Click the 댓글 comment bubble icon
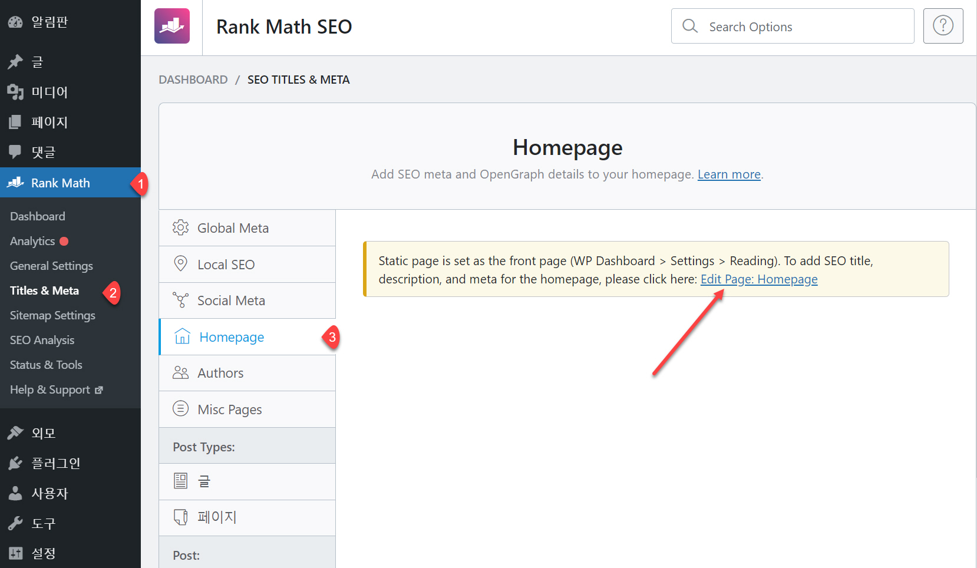Viewport: 977px width, 568px height. click(x=15, y=152)
